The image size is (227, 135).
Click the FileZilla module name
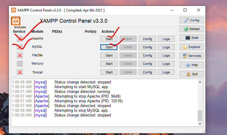coord(37,55)
